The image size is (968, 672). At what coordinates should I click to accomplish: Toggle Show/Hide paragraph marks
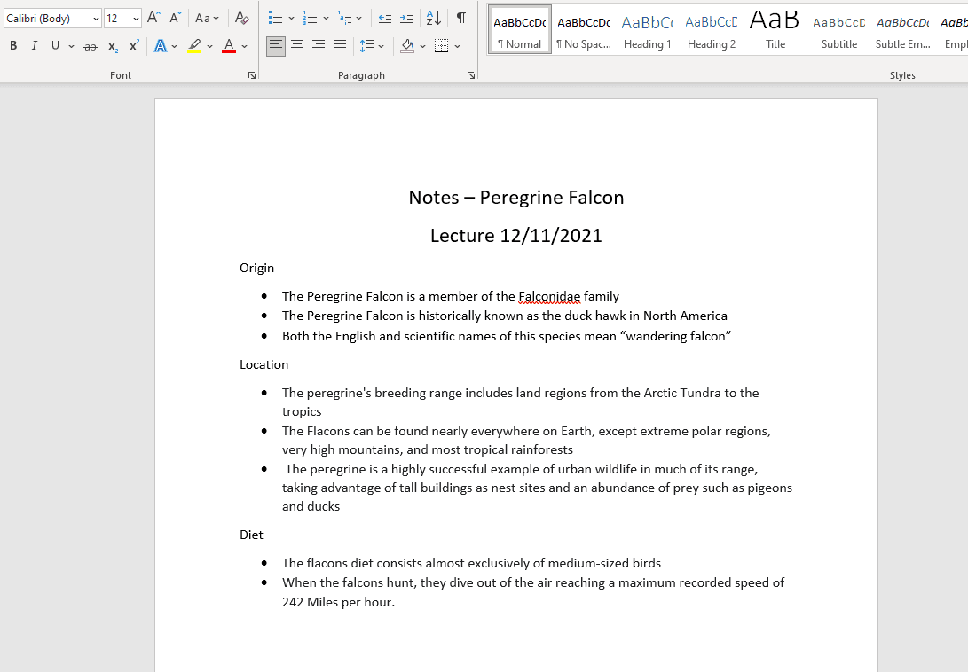pos(460,18)
